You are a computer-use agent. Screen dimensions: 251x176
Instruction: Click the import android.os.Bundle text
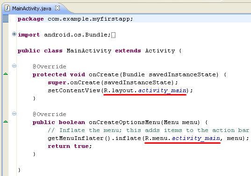point(64,35)
